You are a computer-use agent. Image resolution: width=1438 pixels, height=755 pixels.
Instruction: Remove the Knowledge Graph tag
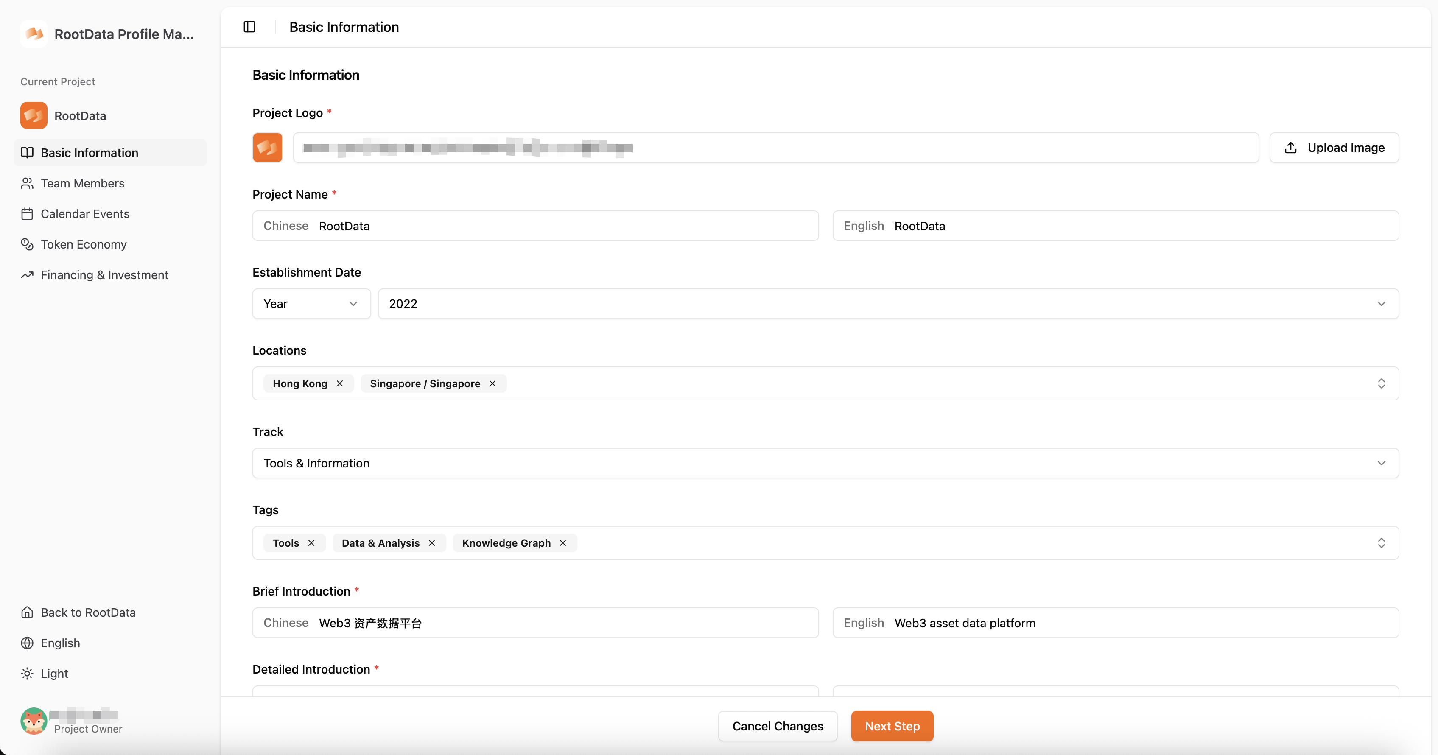click(x=563, y=543)
